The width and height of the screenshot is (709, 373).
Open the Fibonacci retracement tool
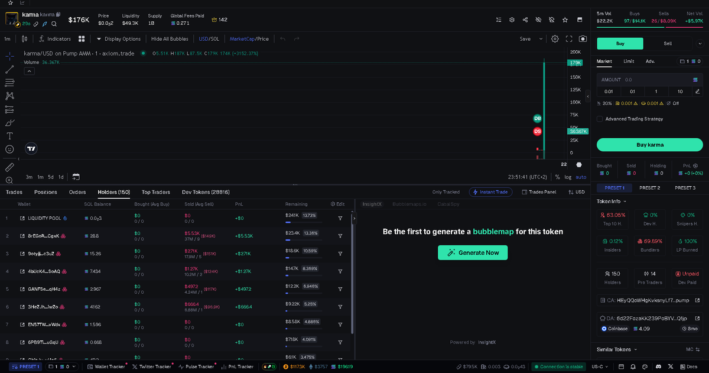(x=9, y=83)
